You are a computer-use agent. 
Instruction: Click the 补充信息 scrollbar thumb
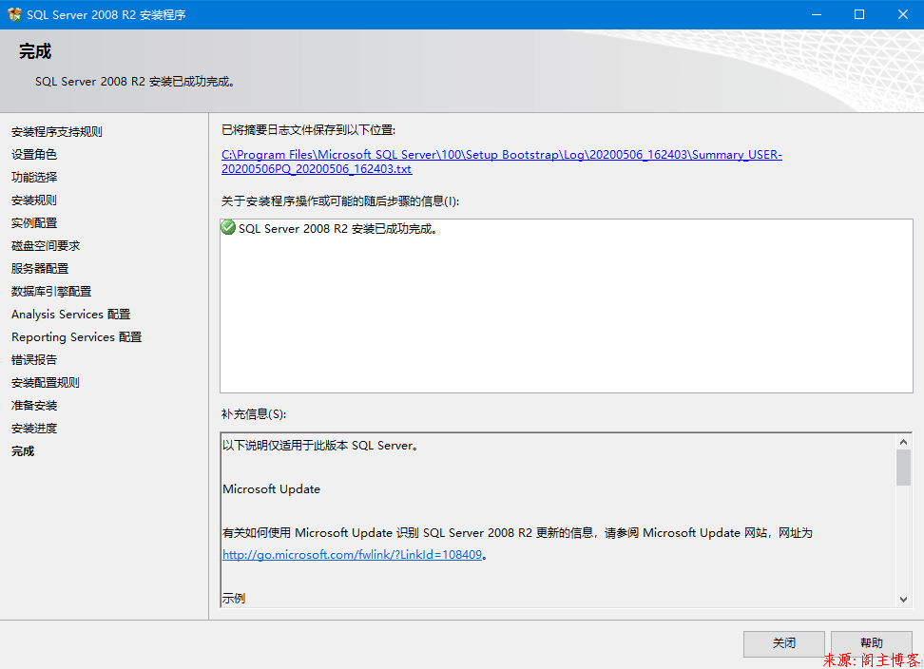[903, 468]
